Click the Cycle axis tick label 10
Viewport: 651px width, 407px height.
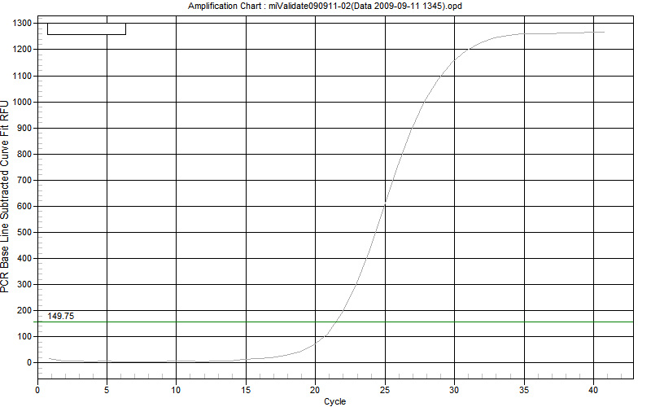(x=176, y=390)
